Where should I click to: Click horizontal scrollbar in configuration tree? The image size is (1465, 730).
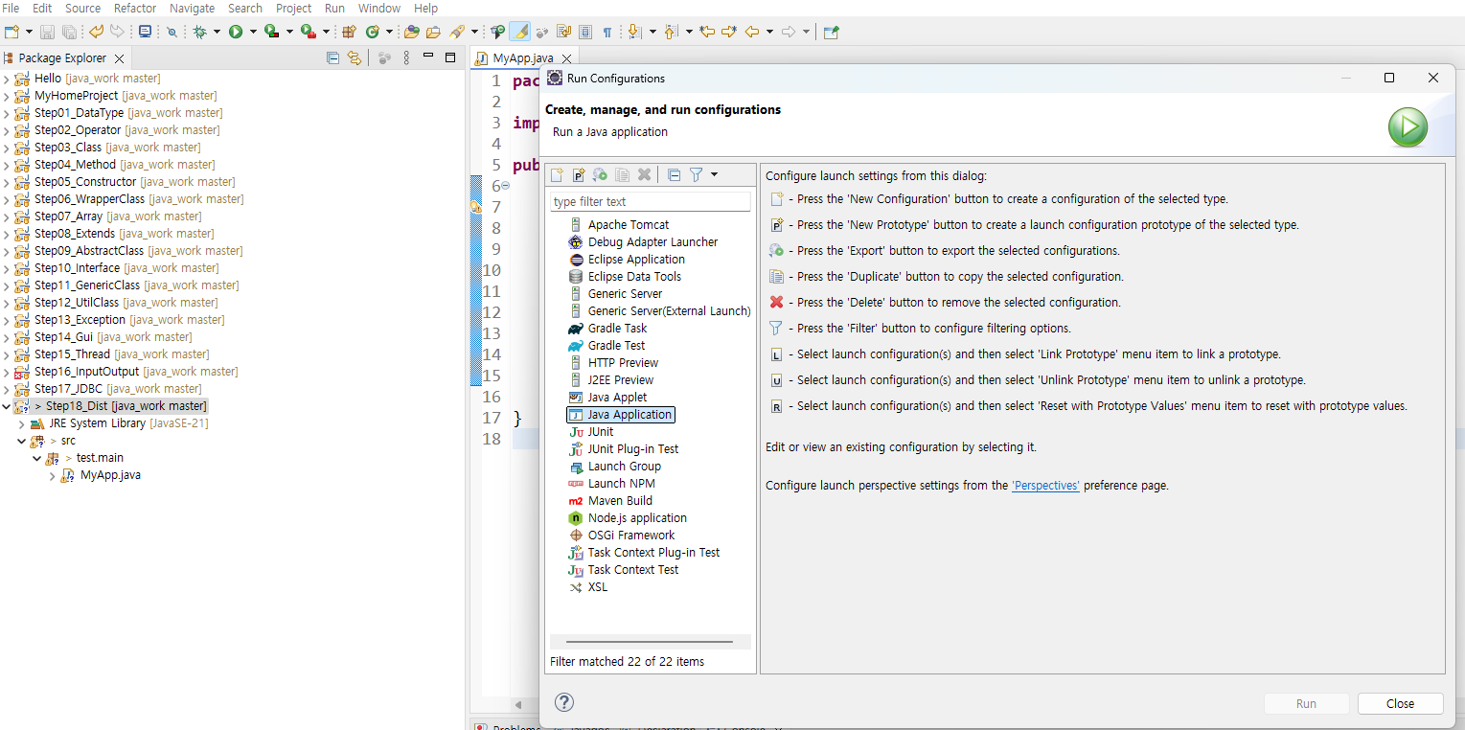[649, 642]
